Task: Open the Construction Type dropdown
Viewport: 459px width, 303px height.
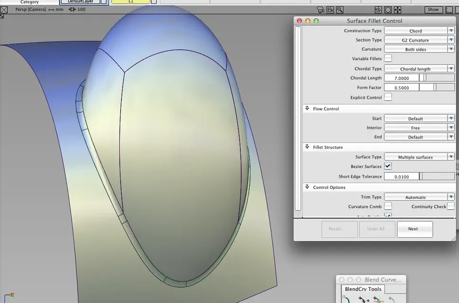Action: pyautogui.click(x=419, y=31)
